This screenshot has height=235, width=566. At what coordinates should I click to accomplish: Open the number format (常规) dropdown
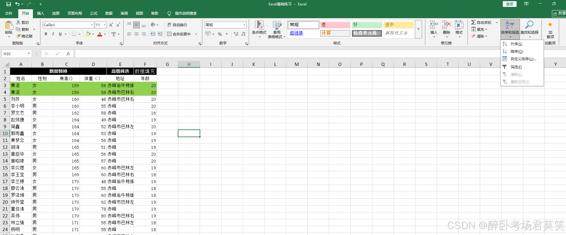coord(244,25)
